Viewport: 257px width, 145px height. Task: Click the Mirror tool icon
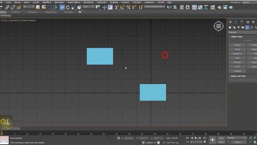169,7
